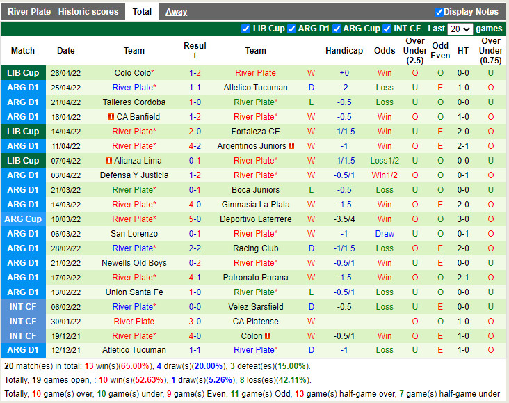Click the ARG Cup match label cell
The image size is (509, 403).
23,219
